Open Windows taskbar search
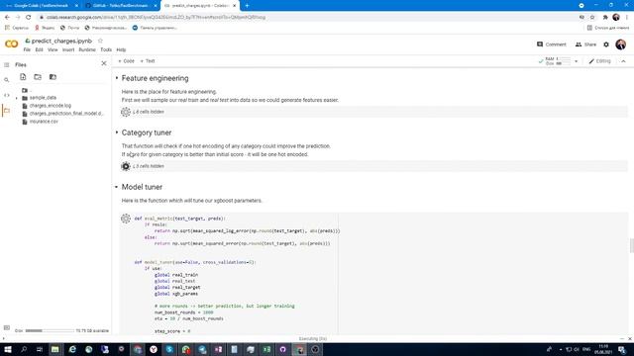 [x=24, y=349]
